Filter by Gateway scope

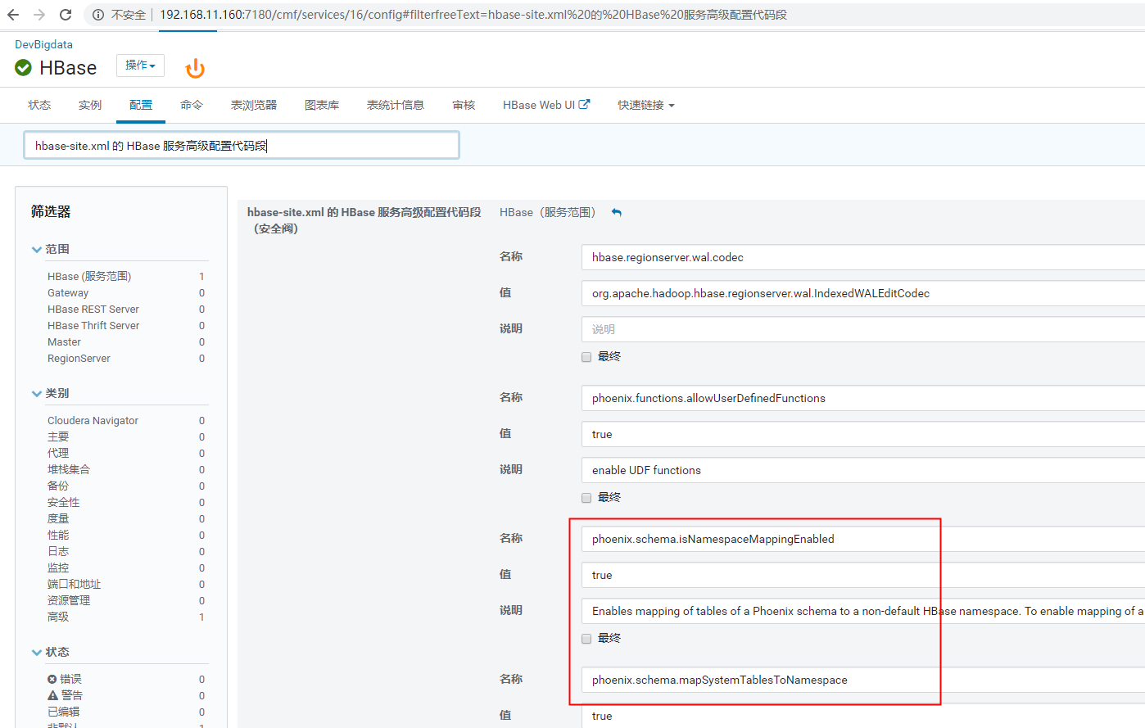tap(68, 292)
